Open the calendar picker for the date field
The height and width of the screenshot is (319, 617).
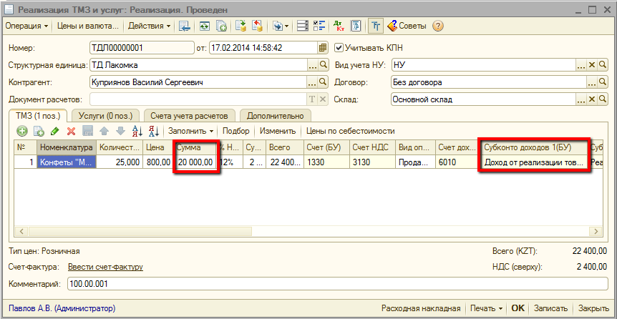[322, 48]
